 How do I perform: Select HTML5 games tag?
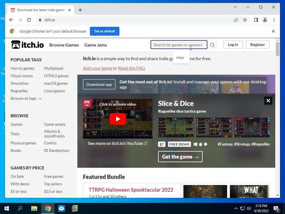tap(56, 76)
